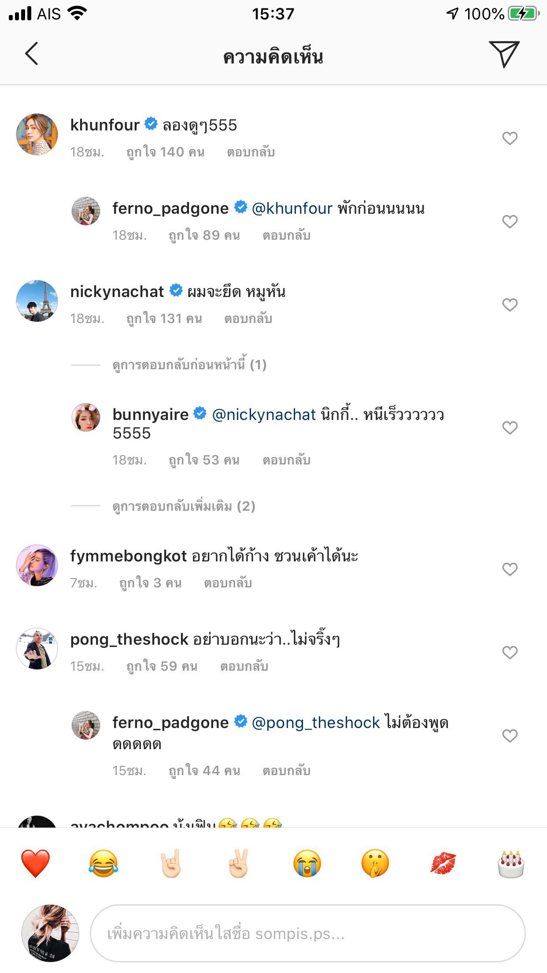The image size is (547, 973).
Task: Reply to khunfour's comment
Action: click(x=251, y=152)
